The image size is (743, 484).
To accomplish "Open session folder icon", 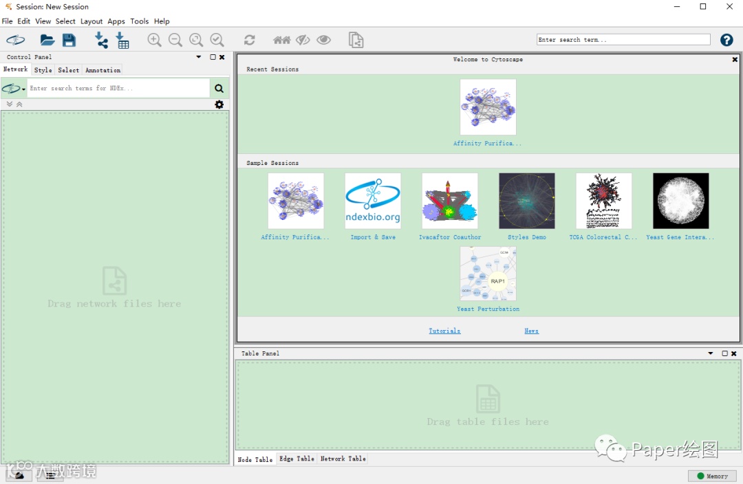I will coord(47,41).
